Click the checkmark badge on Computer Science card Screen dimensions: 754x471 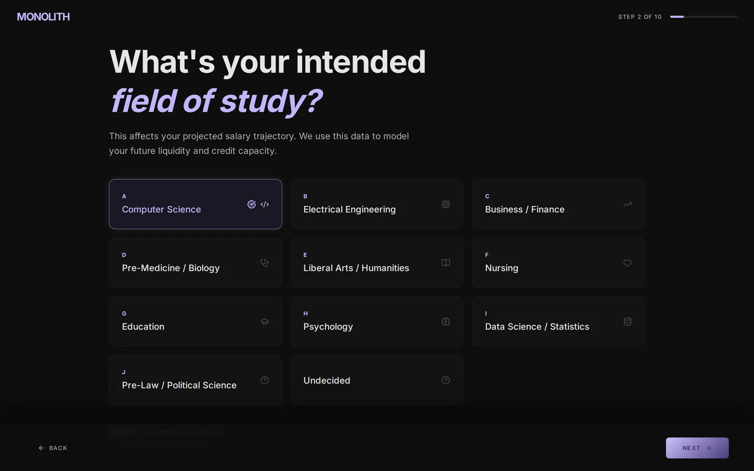click(x=251, y=204)
